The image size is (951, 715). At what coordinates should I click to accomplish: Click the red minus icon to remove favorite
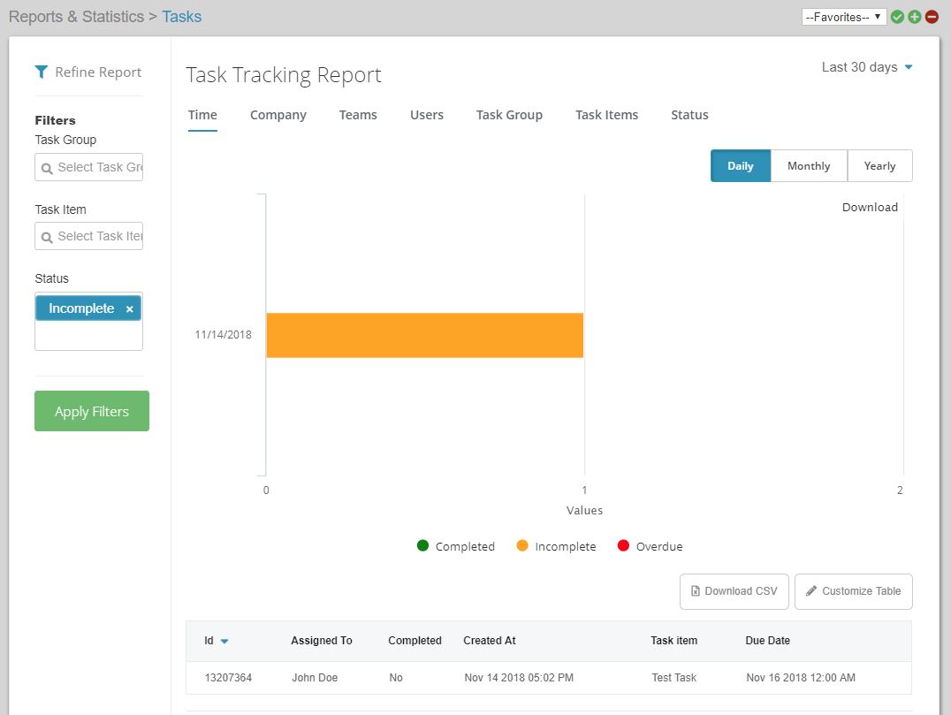click(x=932, y=16)
